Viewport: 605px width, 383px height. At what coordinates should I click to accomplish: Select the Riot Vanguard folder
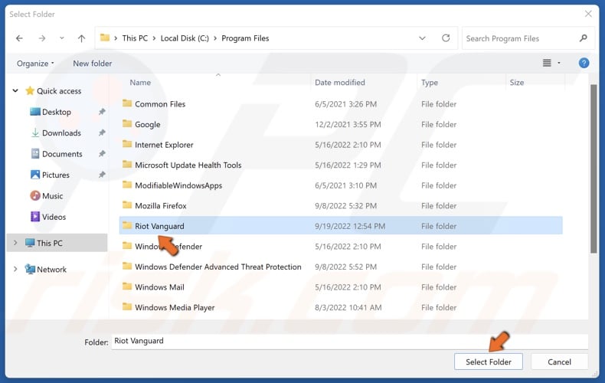341,226
